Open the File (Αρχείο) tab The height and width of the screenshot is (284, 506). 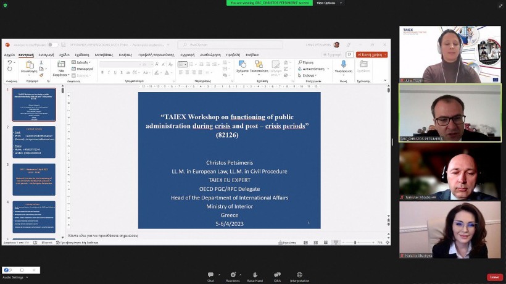click(x=9, y=55)
